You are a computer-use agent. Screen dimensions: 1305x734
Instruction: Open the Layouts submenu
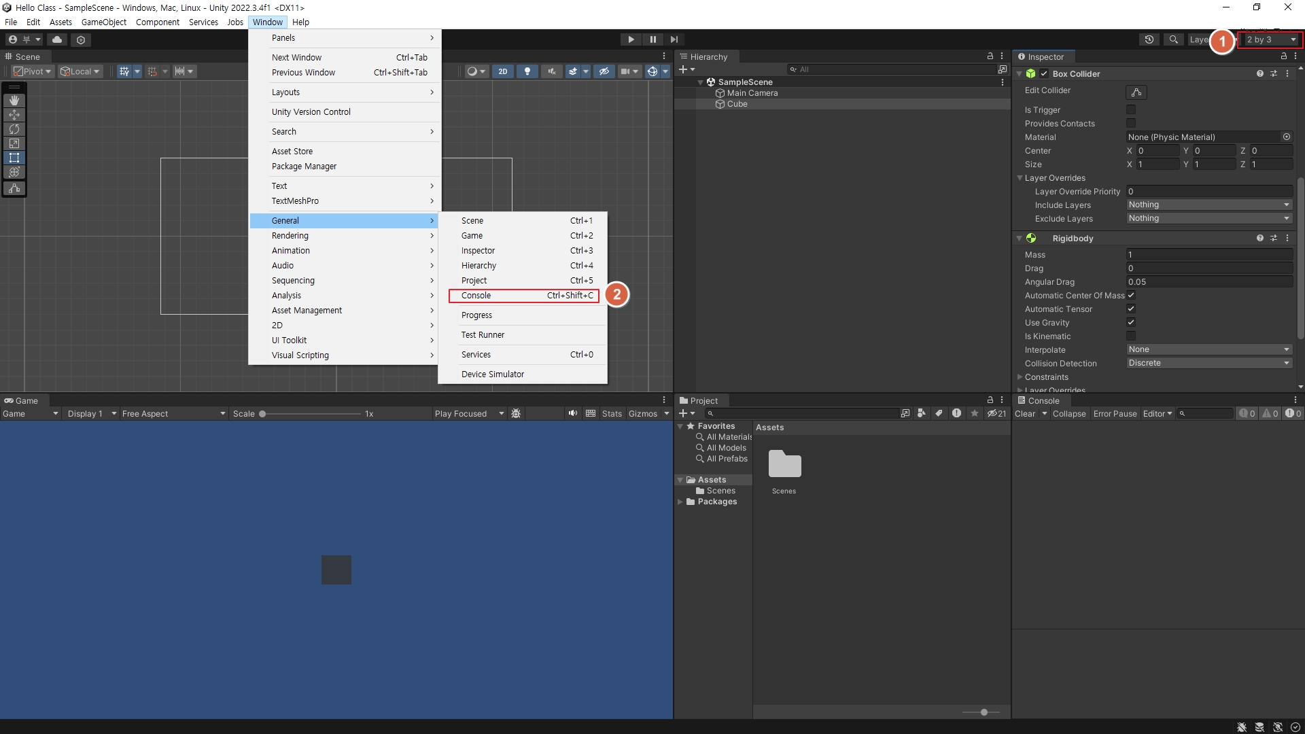(345, 92)
